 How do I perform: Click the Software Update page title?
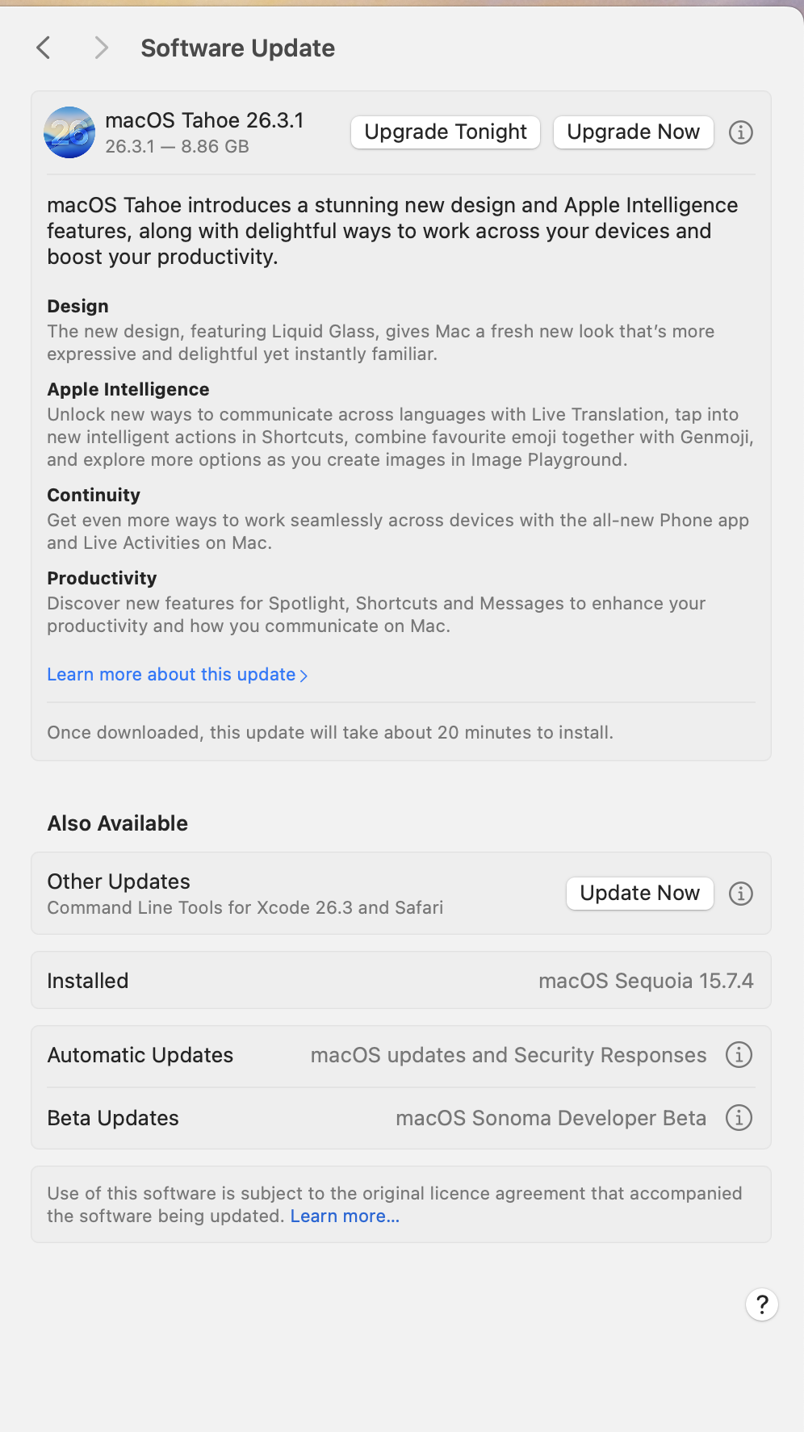(237, 48)
